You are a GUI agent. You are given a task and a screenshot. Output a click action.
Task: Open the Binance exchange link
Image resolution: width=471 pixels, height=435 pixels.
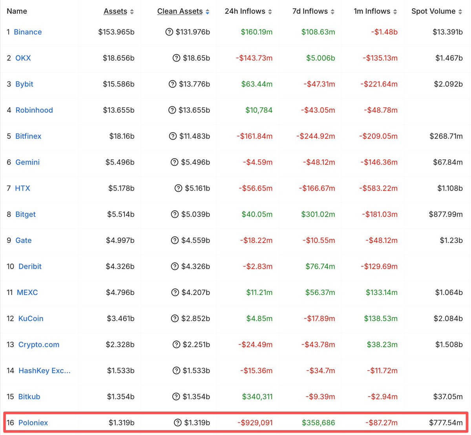coord(28,32)
